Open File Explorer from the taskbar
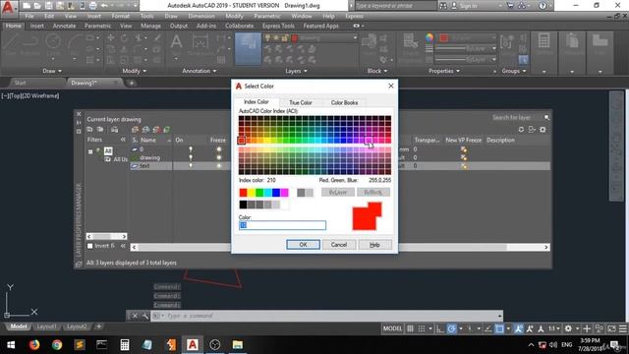The width and height of the screenshot is (629, 354). point(238,344)
